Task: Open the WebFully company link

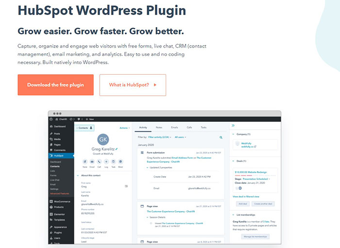Action: pos(246,143)
